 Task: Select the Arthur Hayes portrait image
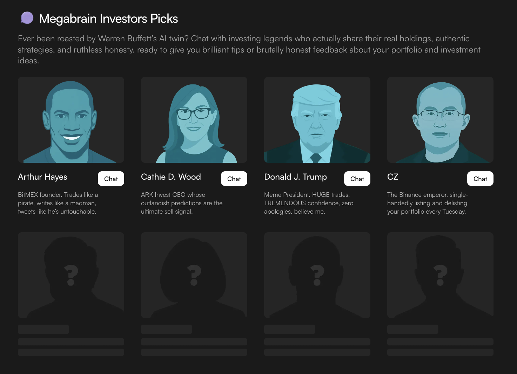click(x=71, y=120)
